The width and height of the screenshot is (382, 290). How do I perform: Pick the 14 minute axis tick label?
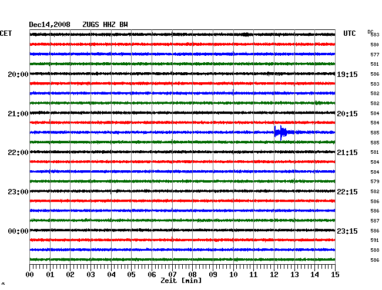click(x=314, y=274)
